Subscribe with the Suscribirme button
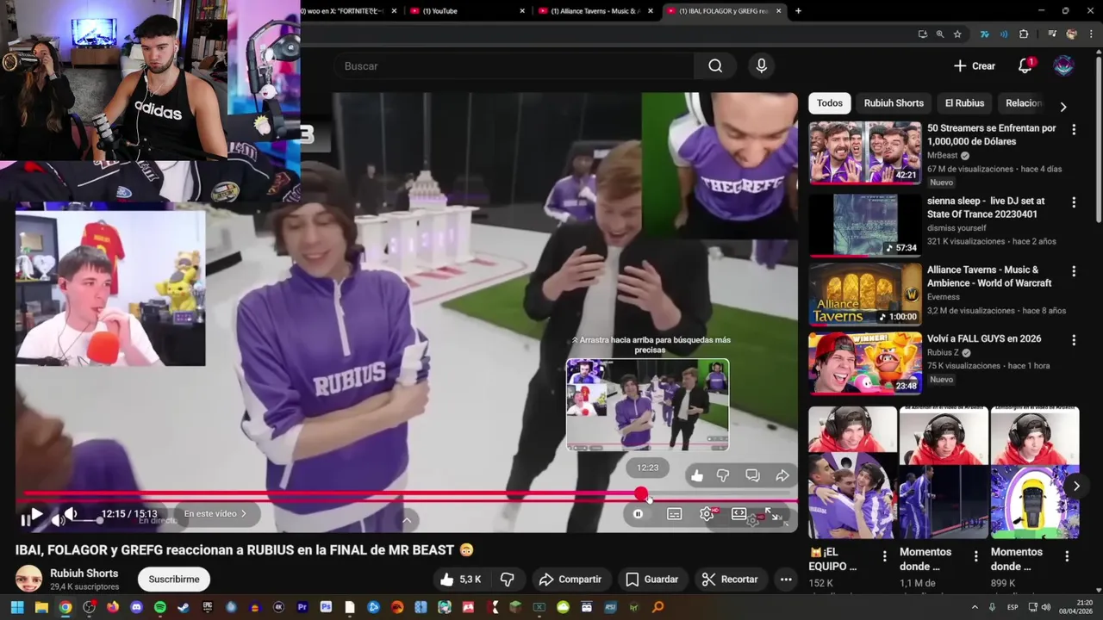Screen dimensions: 1103x620 click(174, 580)
